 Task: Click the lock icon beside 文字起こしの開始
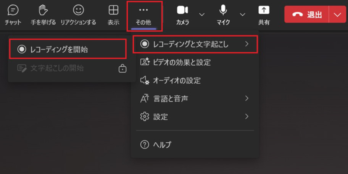(x=122, y=69)
